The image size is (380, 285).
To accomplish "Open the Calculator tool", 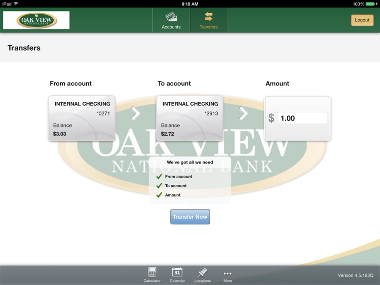I will pos(152,275).
